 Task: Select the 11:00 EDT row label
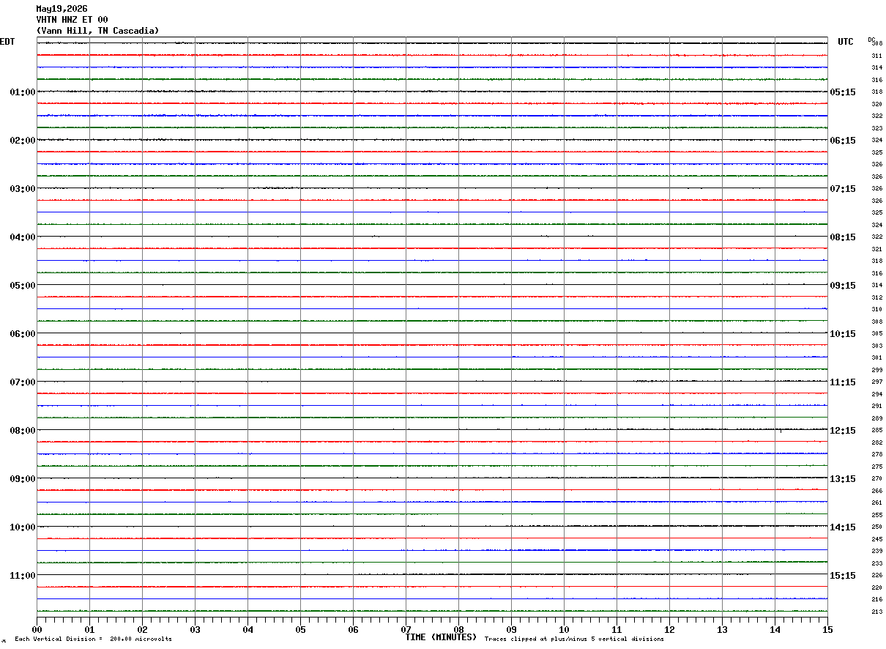(23, 576)
